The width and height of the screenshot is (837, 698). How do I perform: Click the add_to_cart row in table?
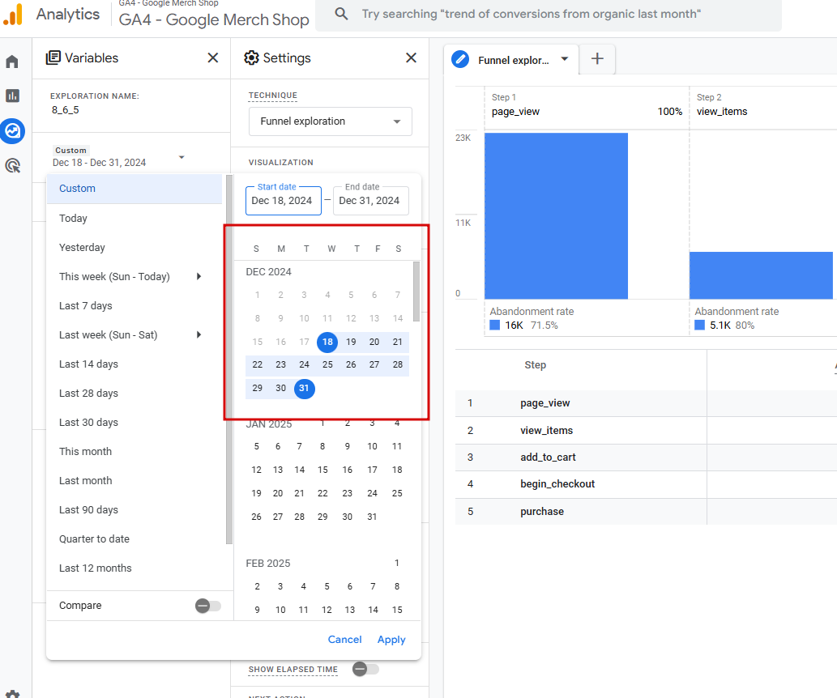pos(646,458)
